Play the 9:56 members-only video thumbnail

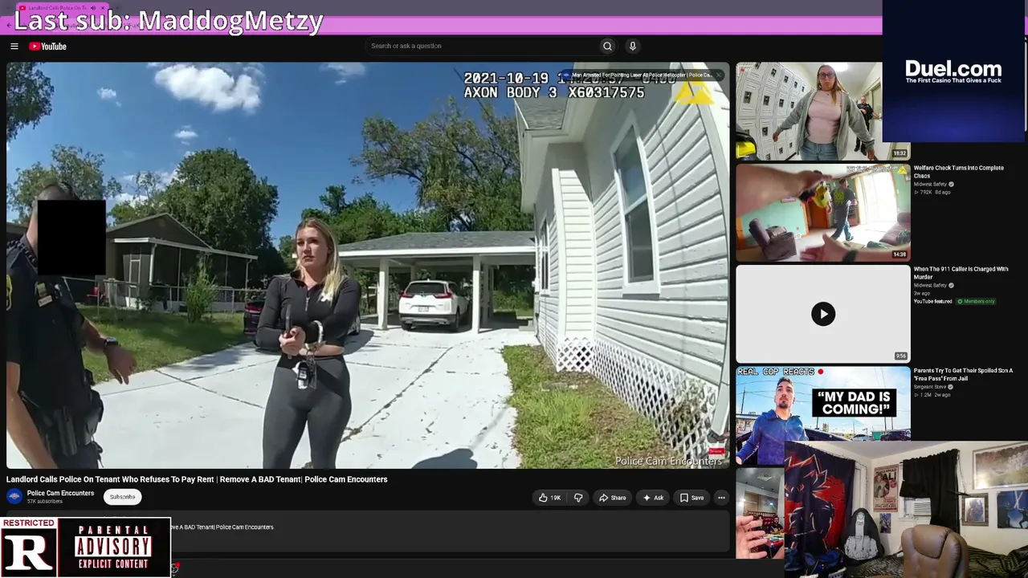coord(822,314)
